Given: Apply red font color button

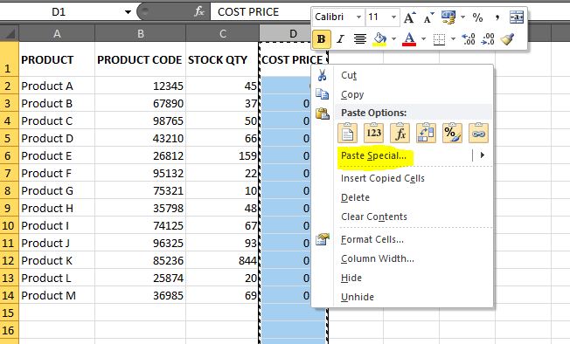Looking at the screenshot, I should coord(409,38).
